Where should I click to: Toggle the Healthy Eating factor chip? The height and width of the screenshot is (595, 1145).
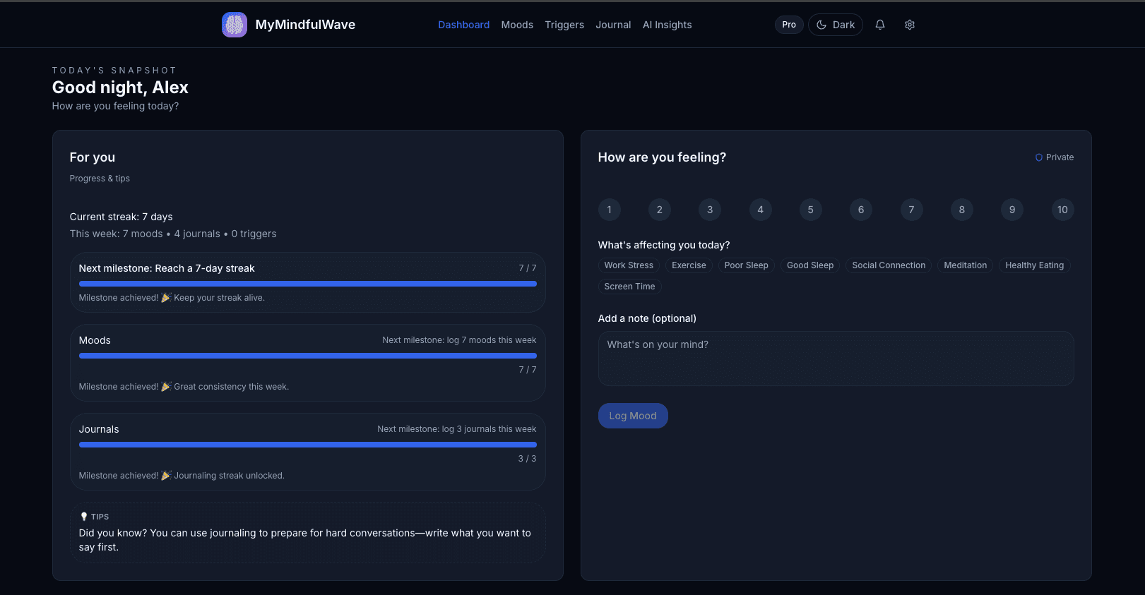tap(1035, 265)
